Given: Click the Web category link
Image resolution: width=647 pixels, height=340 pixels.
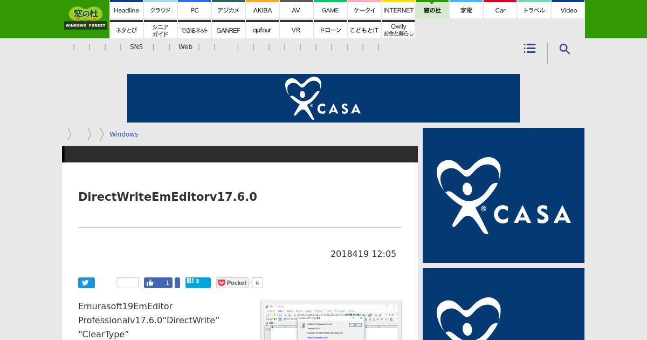Looking at the screenshot, I should tap(185, 47).
